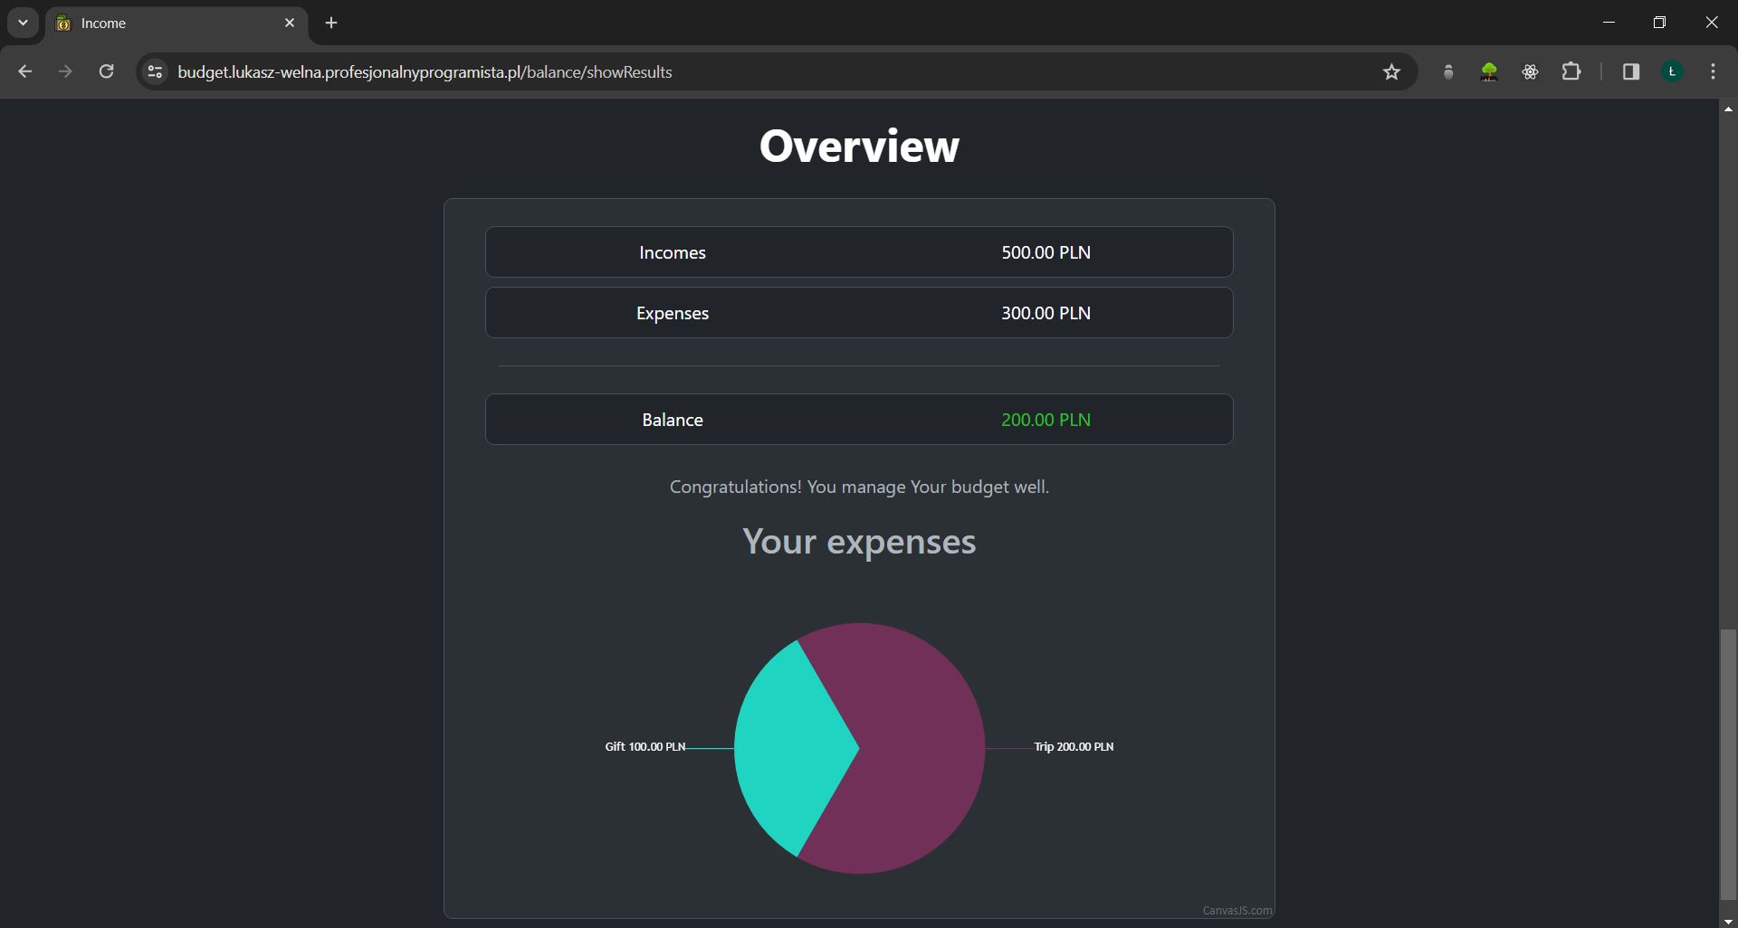Open the green profile avatar
This screenshot has width=1738, height=928.
1672,71
